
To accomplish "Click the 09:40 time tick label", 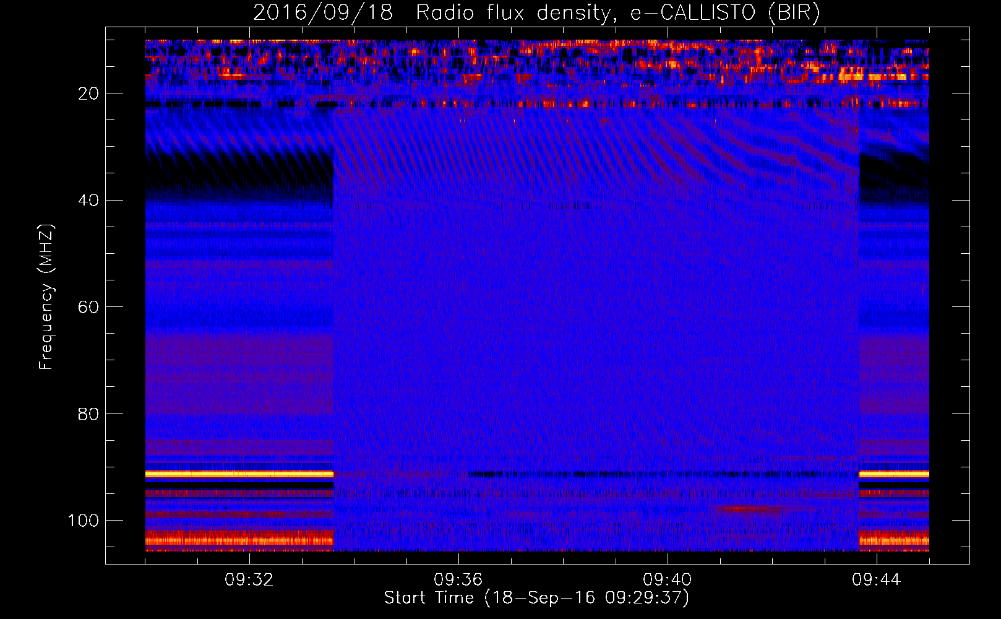I will (668, 580).
